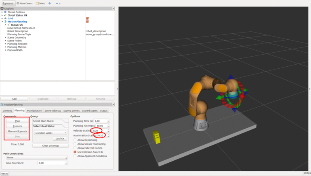Open the Stored States tab
Image resolution: width=311 pixels, height=176 pixels.
[x=90, y=111]
